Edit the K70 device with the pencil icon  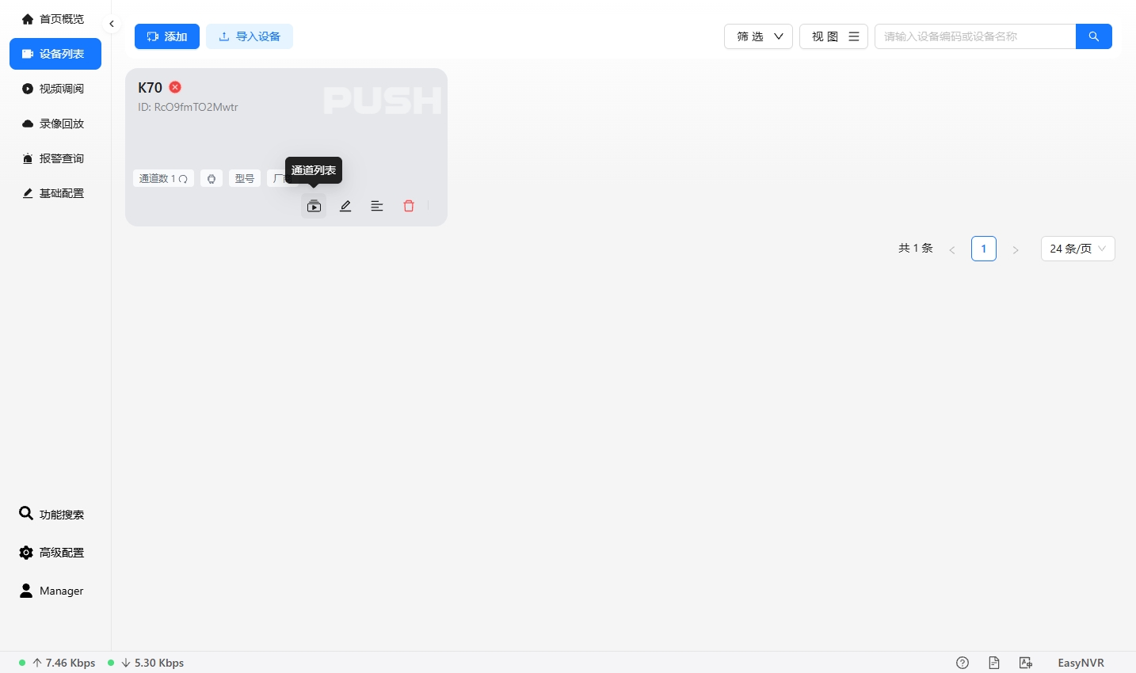345,206
